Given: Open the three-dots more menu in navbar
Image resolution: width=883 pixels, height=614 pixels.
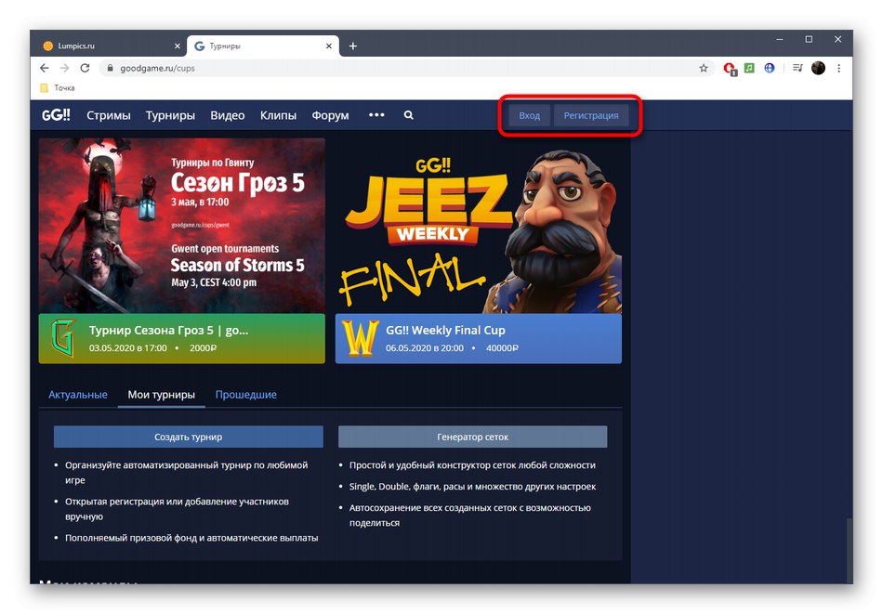Looking at the screenshot, I should click(376, 115).
